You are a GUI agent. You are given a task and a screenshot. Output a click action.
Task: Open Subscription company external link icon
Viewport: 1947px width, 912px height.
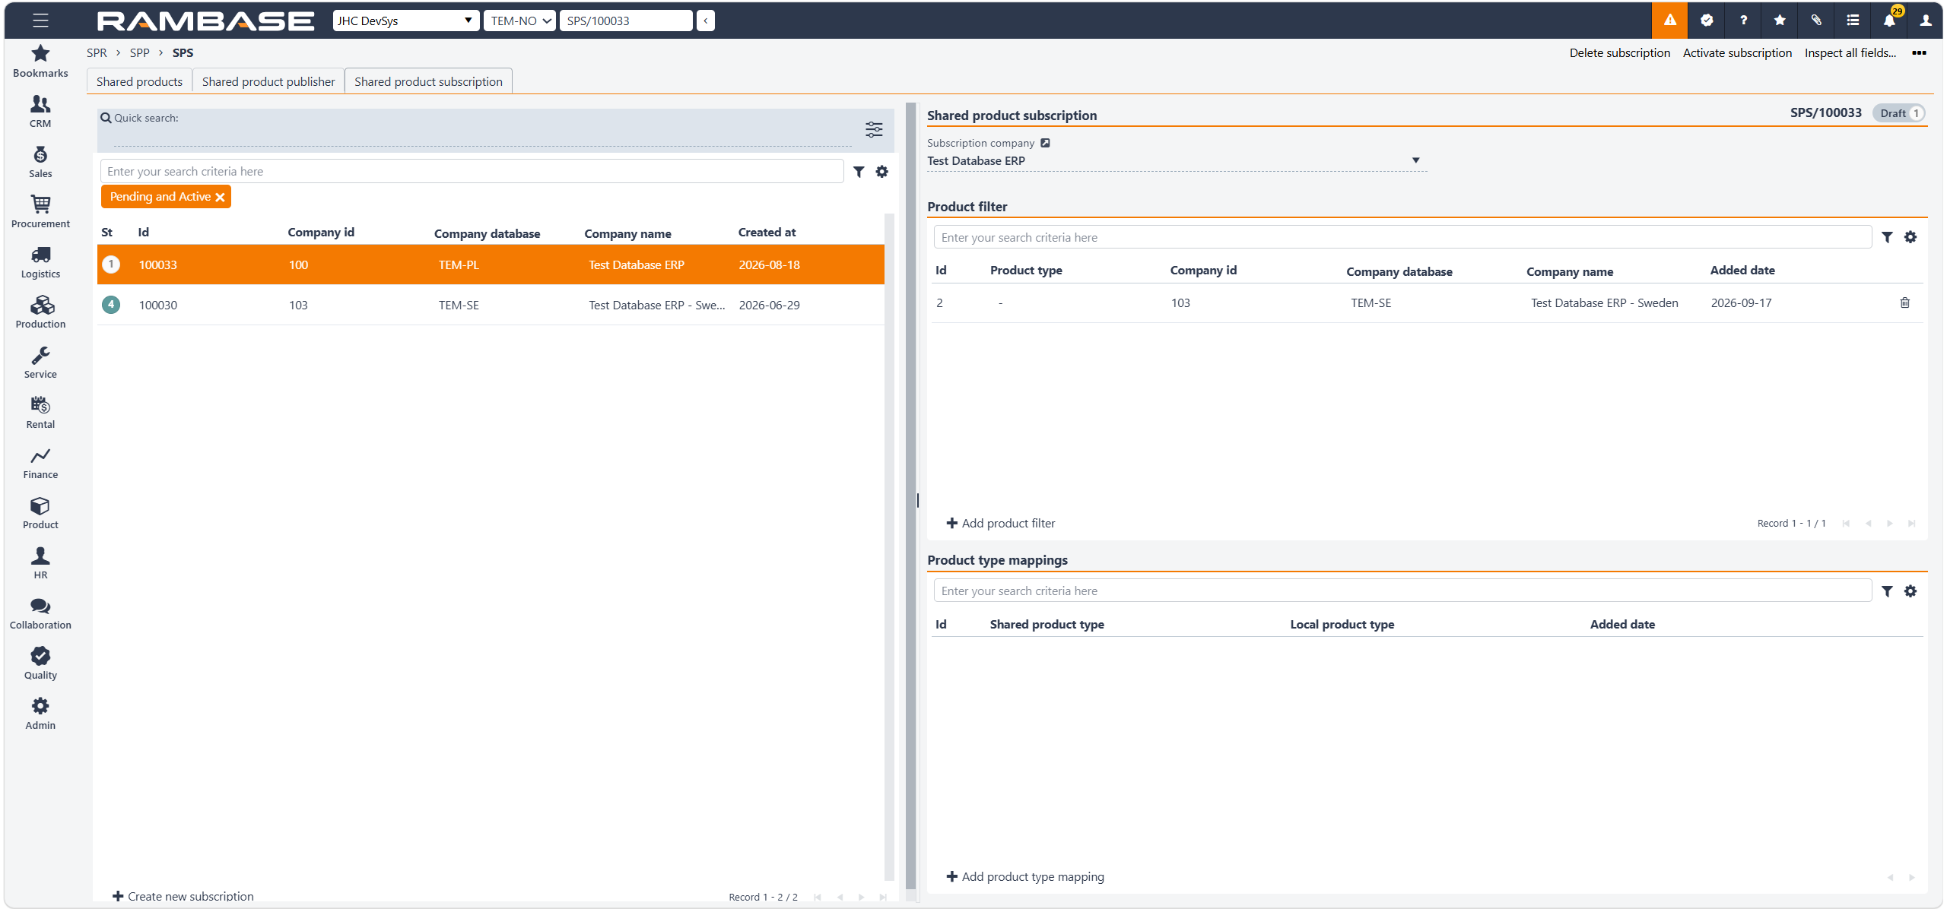pyautogui.click(x=1045, y=143)
